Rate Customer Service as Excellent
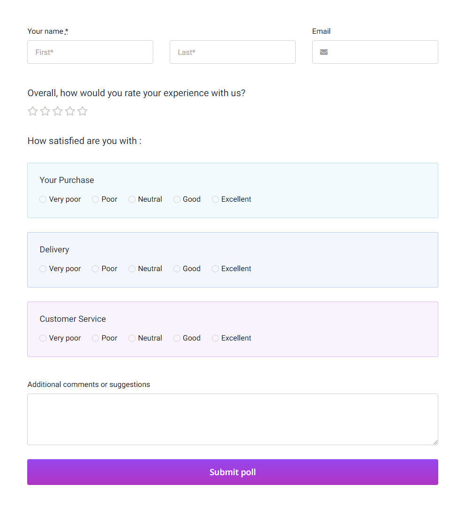This screenshot has width=465, height=515. click(216, 338)
